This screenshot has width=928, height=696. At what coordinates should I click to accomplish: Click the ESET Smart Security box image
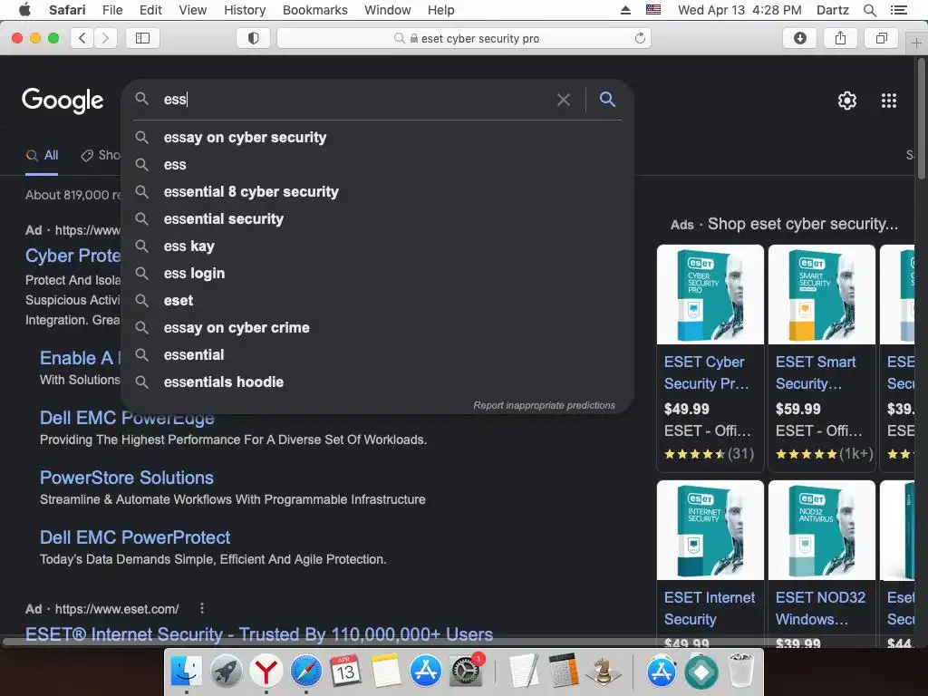coord(821,295)
